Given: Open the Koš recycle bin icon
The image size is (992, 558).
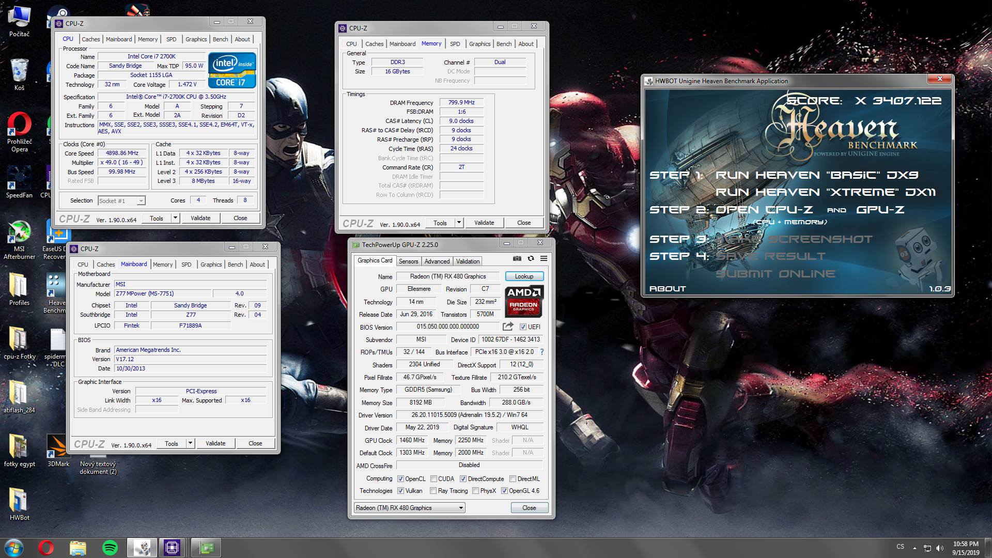Looking at the screenshot, I should [19, 74].
